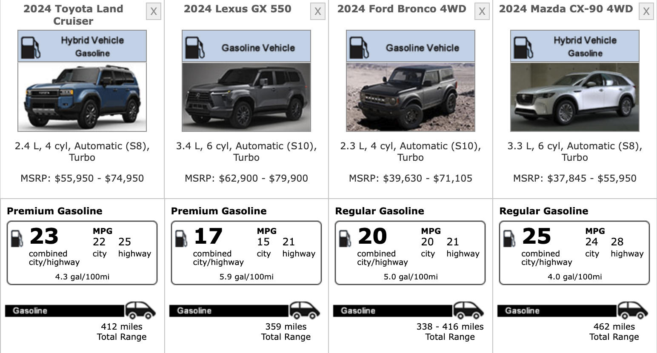This screenshot has height=353, width=657.
Task: Click the car icon above 412 miles range
Action: [x=140, y=310]
